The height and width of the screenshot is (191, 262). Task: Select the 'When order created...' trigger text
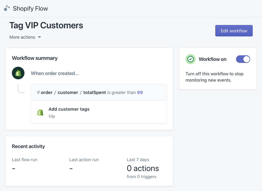pos(55,73)
